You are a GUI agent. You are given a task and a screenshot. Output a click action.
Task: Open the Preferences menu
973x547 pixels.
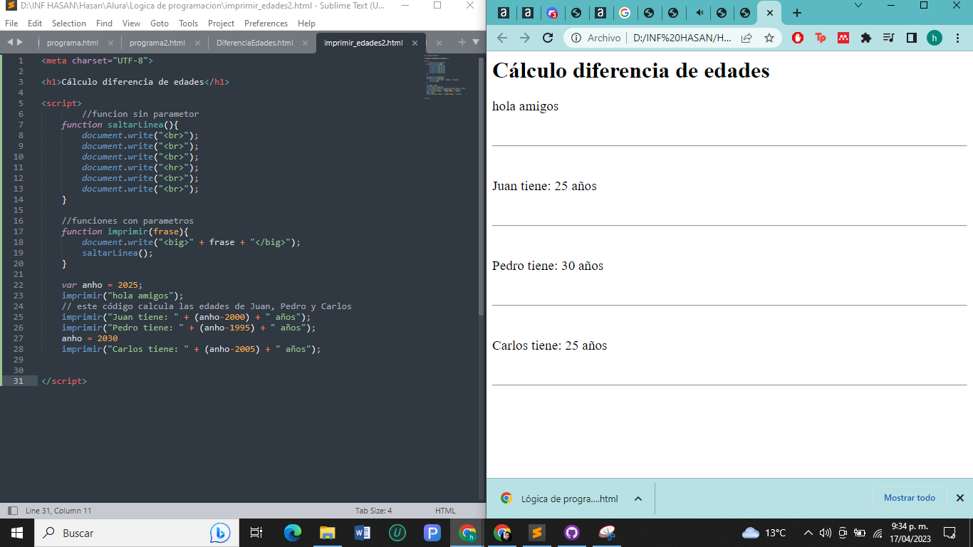tap(266, 23)
